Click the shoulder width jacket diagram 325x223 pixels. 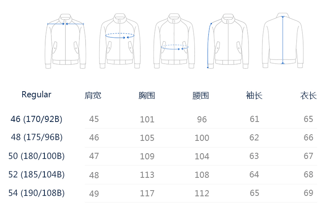(65, 41)
